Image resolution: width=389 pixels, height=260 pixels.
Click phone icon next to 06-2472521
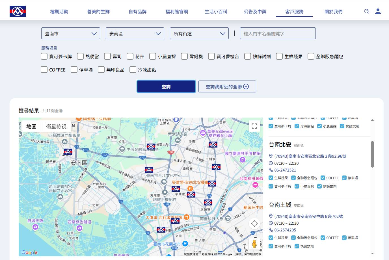(x=271, y=170)
